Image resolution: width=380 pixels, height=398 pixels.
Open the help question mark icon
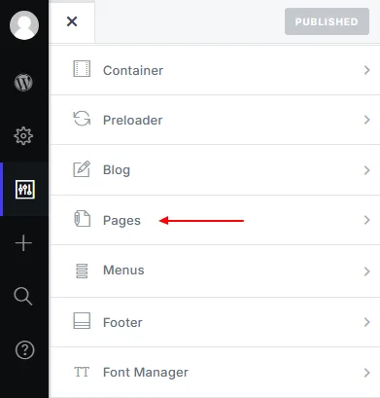coord(24,350)
